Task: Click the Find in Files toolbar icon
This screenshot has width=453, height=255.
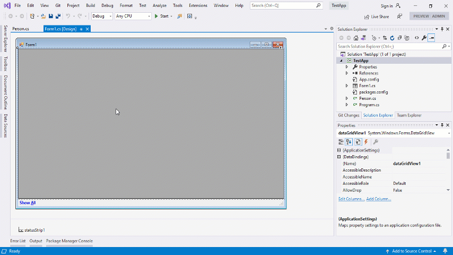Action: [179, 16]
